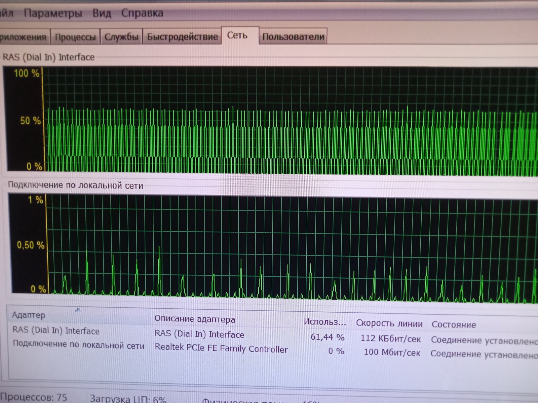This screenshot has height=403, width=538.
Task: Click the 1 % axis label on the local network graph
Action: coord(35,200)
